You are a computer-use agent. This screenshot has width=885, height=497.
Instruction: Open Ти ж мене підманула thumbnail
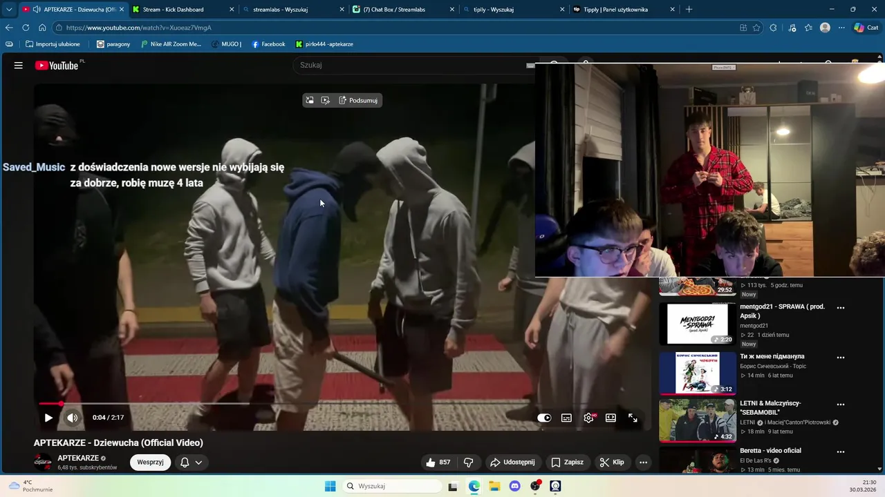tap(698, 373)
